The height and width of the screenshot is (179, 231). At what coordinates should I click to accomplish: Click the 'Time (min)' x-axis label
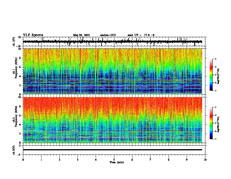click(117, 162)
